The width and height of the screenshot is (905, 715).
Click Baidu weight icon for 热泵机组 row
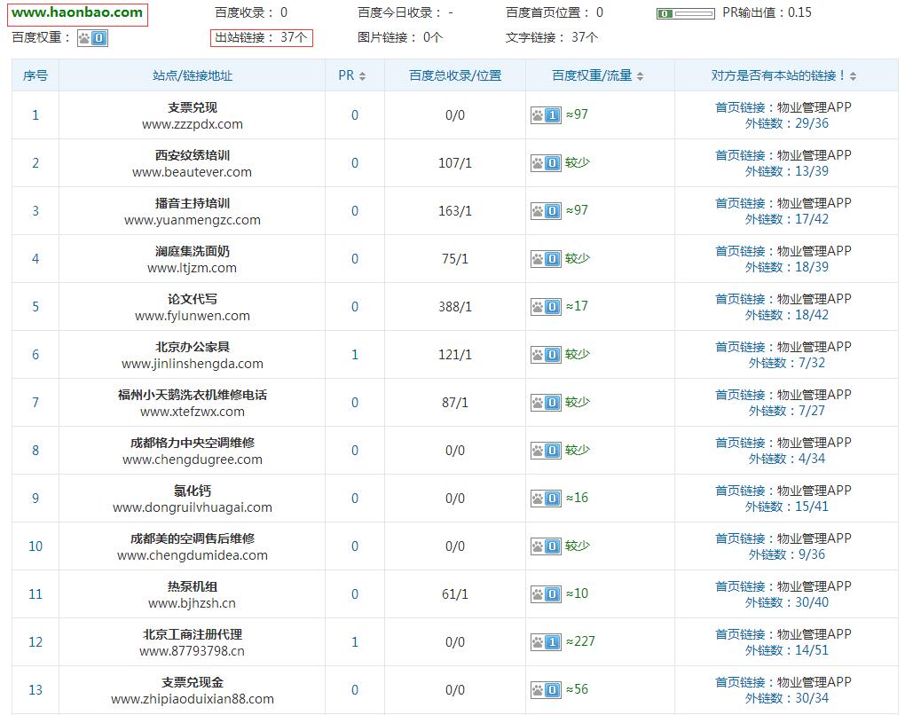coord(546,594)
